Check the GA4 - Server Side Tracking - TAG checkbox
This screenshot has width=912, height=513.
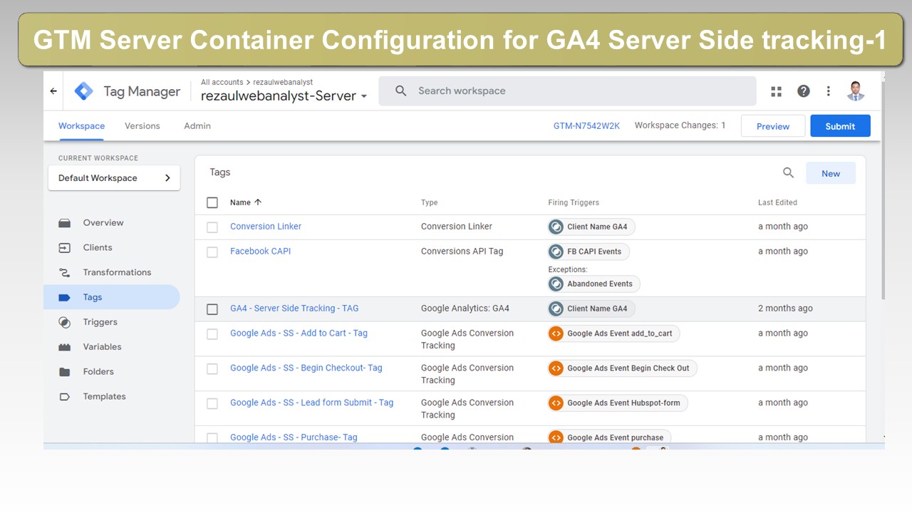tap(212, 309)
